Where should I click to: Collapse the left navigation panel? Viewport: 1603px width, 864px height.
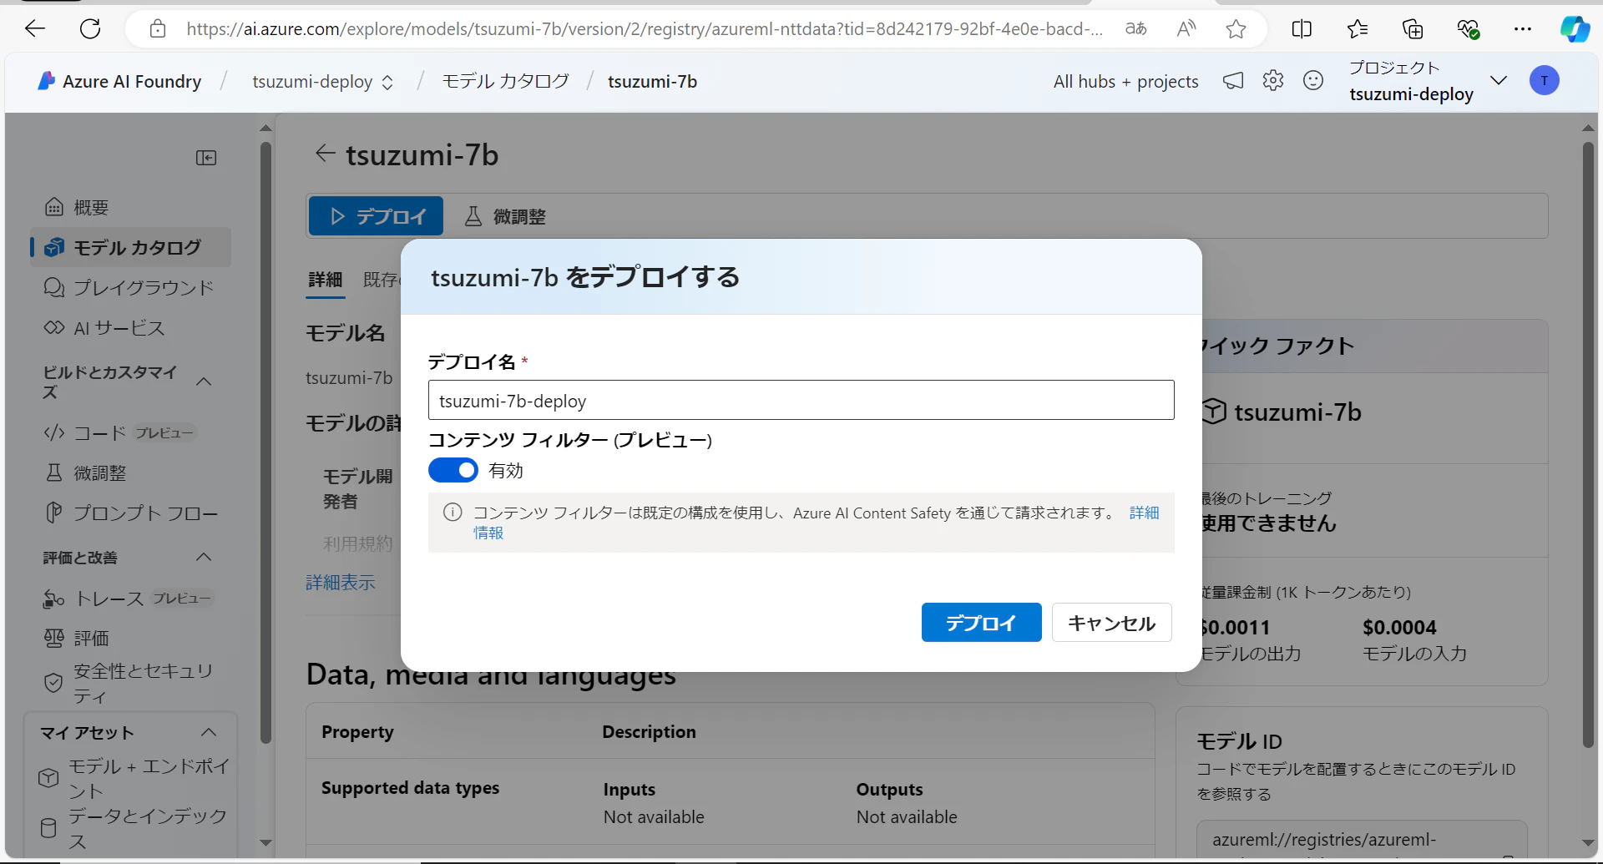206,157
